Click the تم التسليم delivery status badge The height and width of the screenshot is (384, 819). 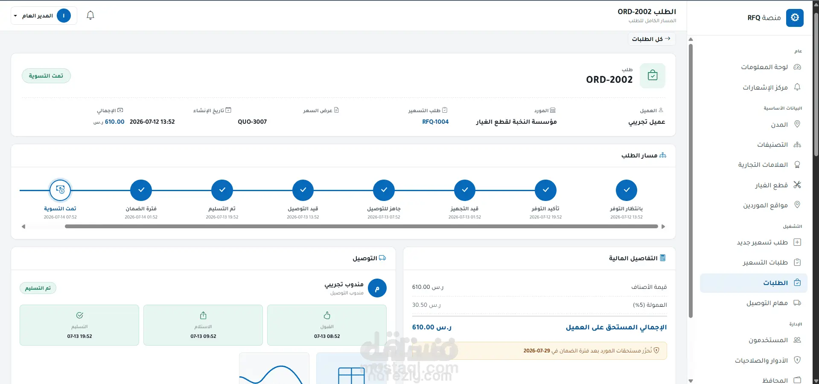38,288
